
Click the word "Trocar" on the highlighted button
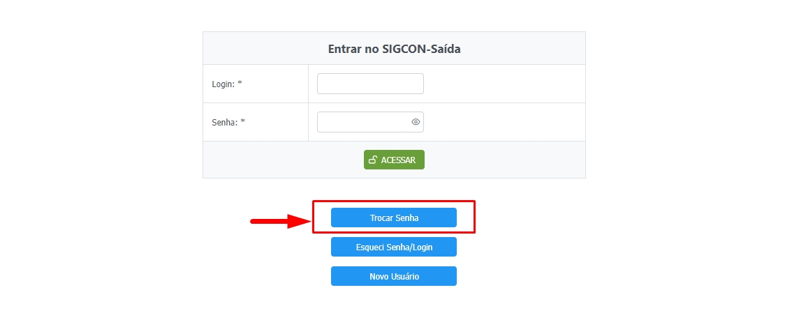pos(381,218)
